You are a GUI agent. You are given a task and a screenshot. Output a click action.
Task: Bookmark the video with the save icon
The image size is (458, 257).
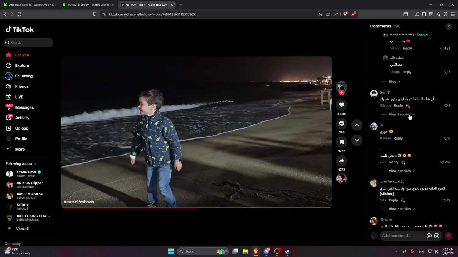point(341,142)
